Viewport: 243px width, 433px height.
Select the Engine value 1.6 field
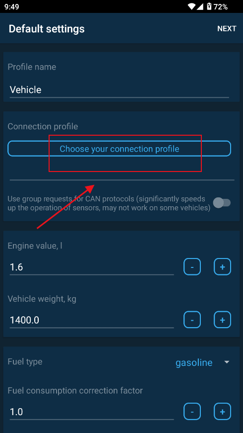pos(92,267)
